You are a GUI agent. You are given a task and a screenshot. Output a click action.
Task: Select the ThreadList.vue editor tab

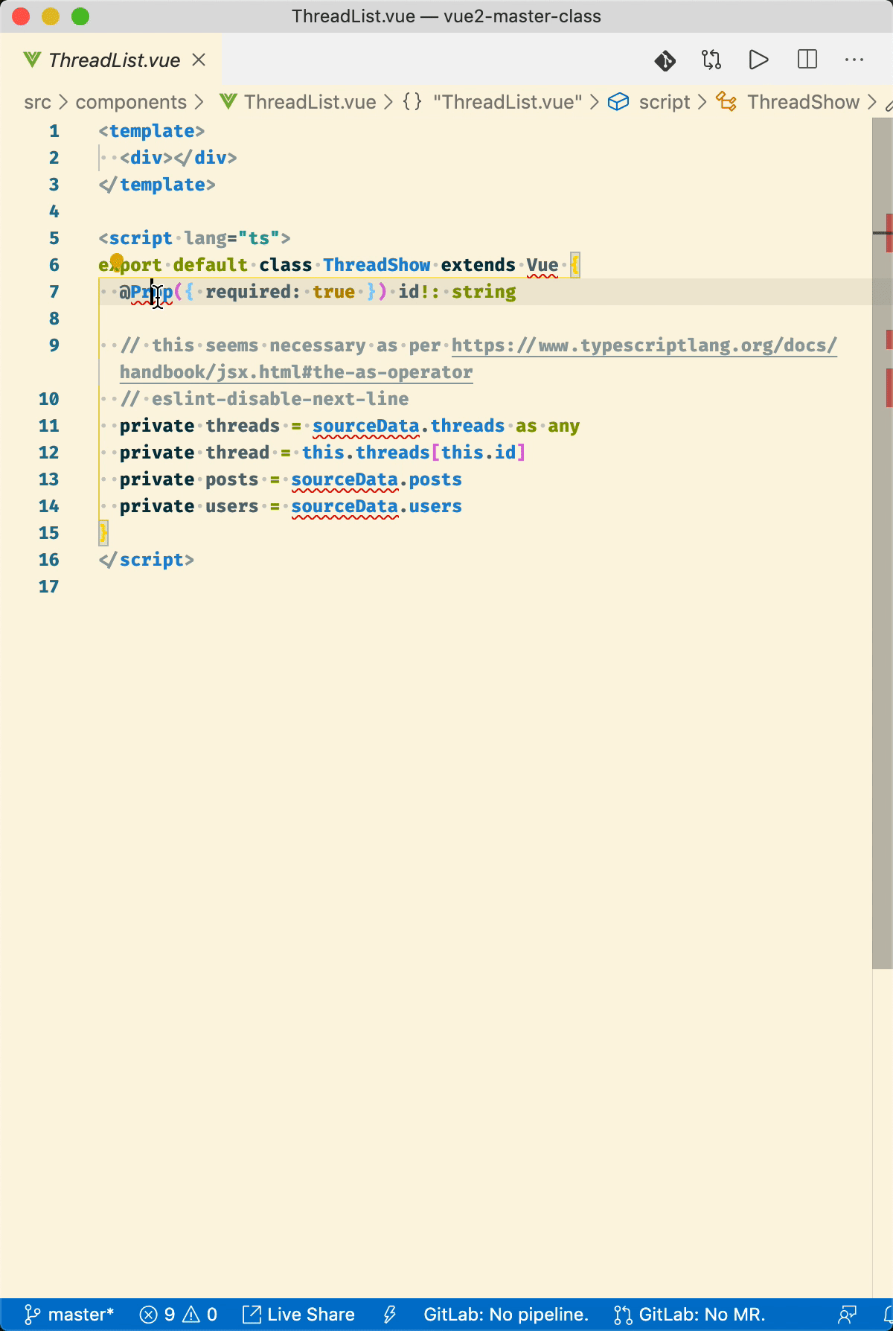tap(111, 60)
